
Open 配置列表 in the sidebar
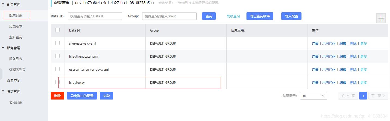[16, 15]
